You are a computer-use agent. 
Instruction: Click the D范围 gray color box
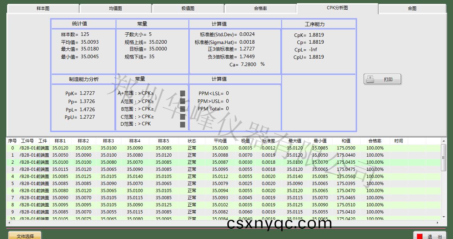click(183, 124)
